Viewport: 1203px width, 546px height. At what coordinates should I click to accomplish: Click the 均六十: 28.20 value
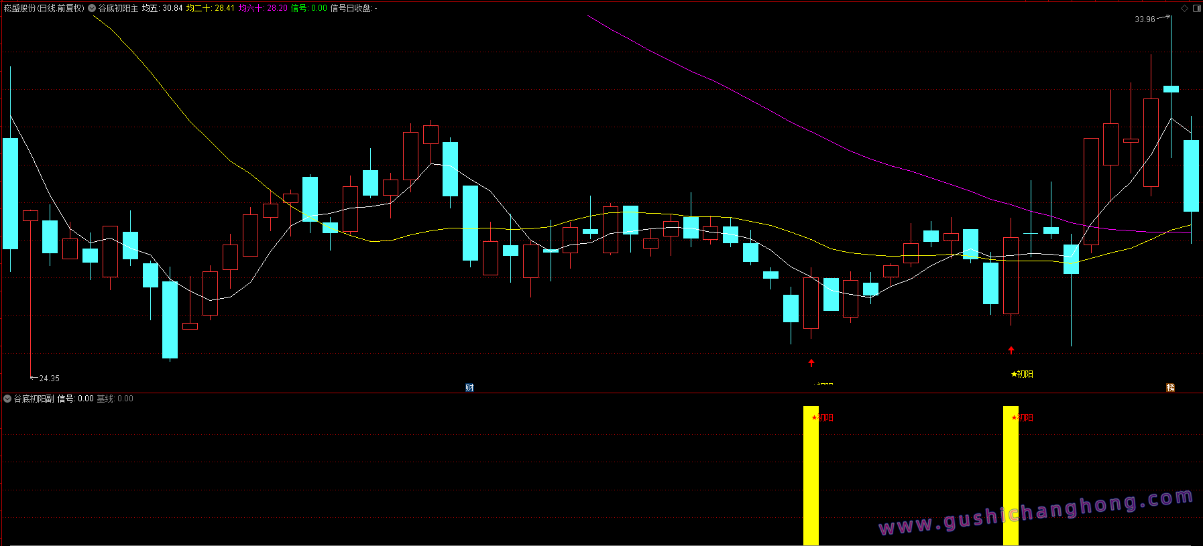coord(263,8)
